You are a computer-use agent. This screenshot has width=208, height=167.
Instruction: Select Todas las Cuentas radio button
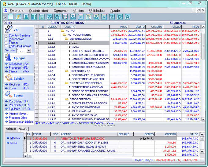6,46
